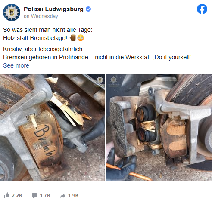Screen dimensions: 212x209
Task: Click the police watermark in right photo
Action: (x=113, y=80)
